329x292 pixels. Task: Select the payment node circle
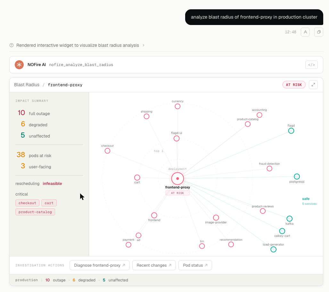[x=128, y=245]
